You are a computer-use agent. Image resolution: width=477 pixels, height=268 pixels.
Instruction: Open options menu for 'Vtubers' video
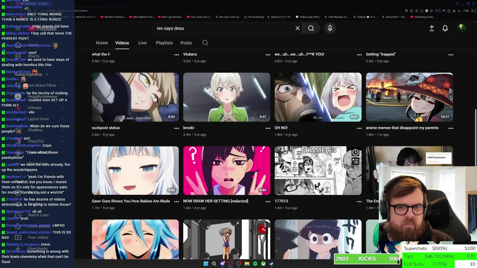click(268, 55)
